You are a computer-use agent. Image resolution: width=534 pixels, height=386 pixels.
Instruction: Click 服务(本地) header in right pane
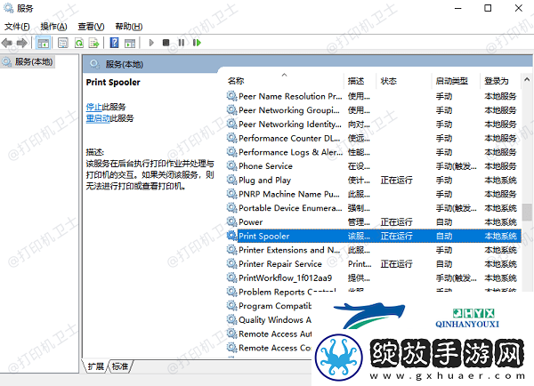(124, 64)
